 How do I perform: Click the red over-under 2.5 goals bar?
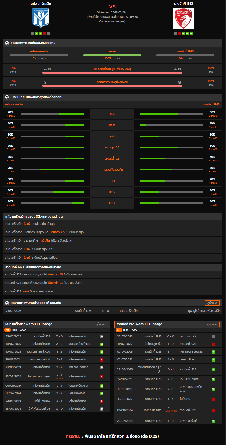point(112,73)
